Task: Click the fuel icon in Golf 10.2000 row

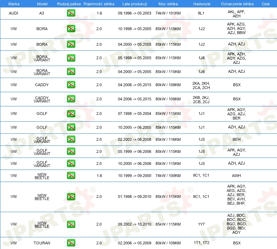Action: [x=71, y=127]
